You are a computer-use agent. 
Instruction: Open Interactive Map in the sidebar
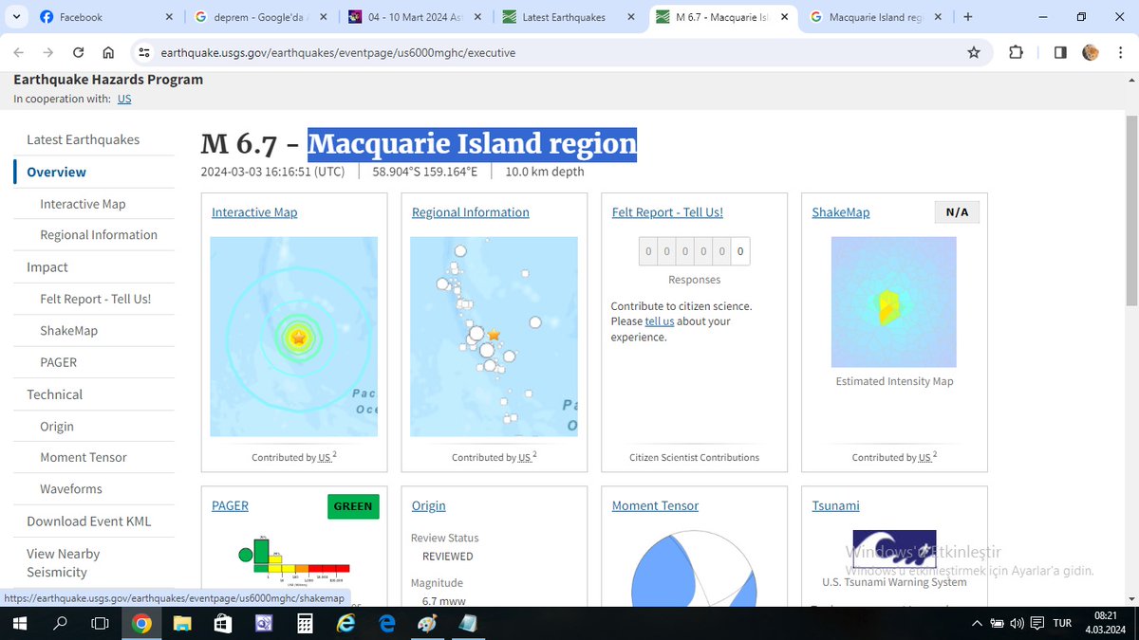83,204
